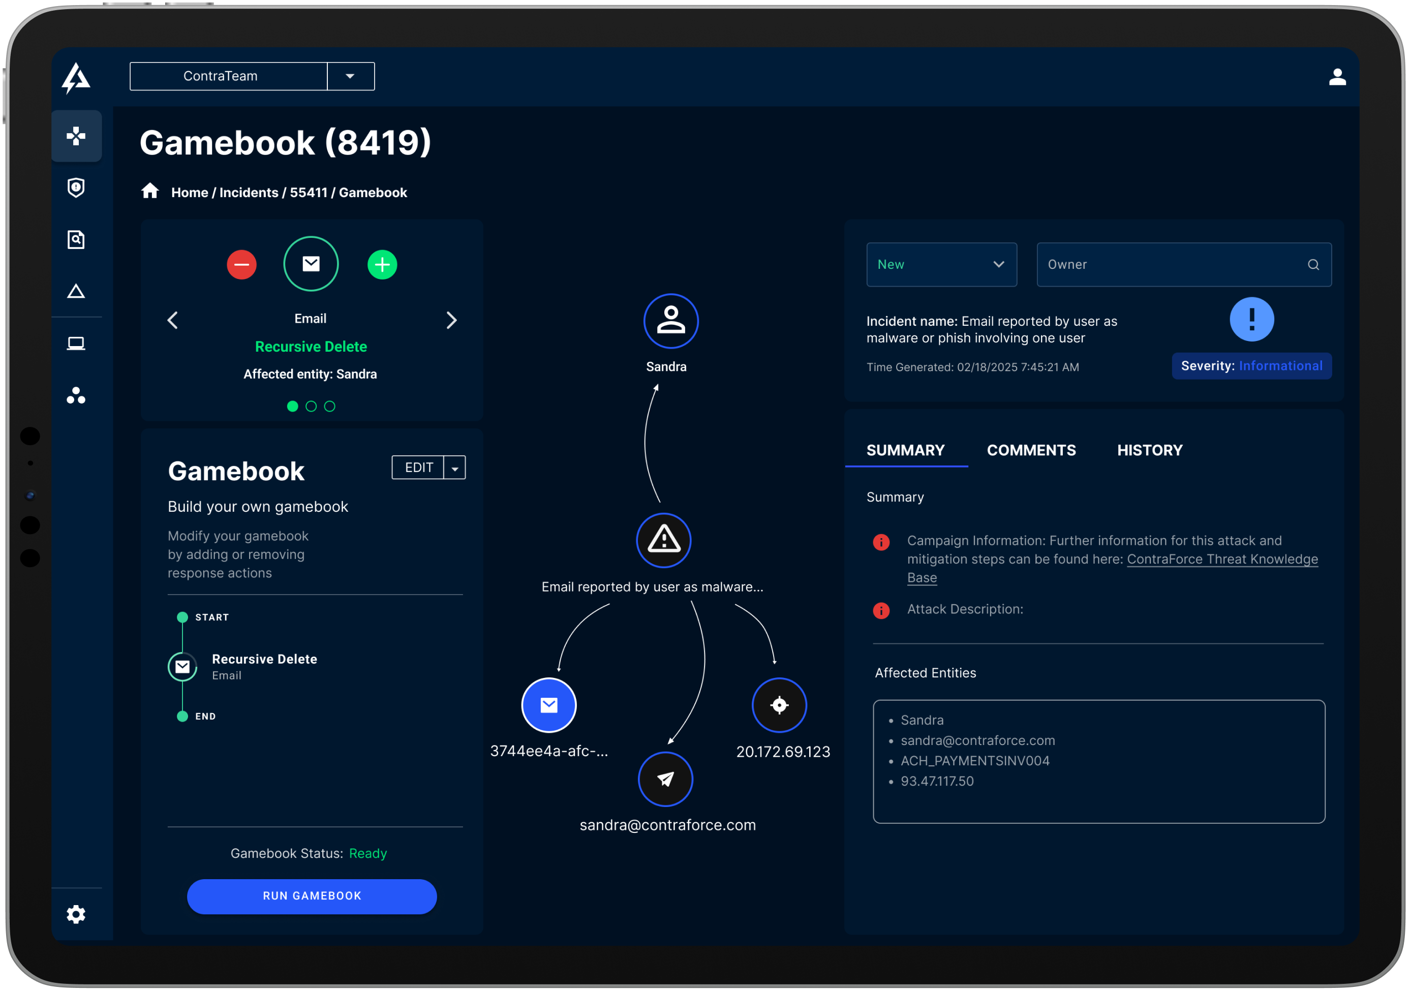Image resolution: width=1411 pixels, height=993 pixels.
Task: Select the second carousel dot indicator
Action: (x=311, y=406)
